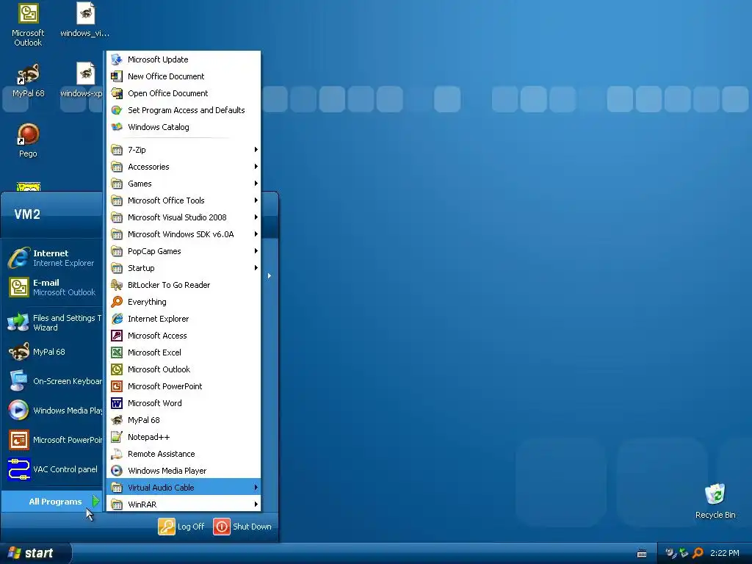Expand the Startup folder
752x564 pixels.
(183, 268)
